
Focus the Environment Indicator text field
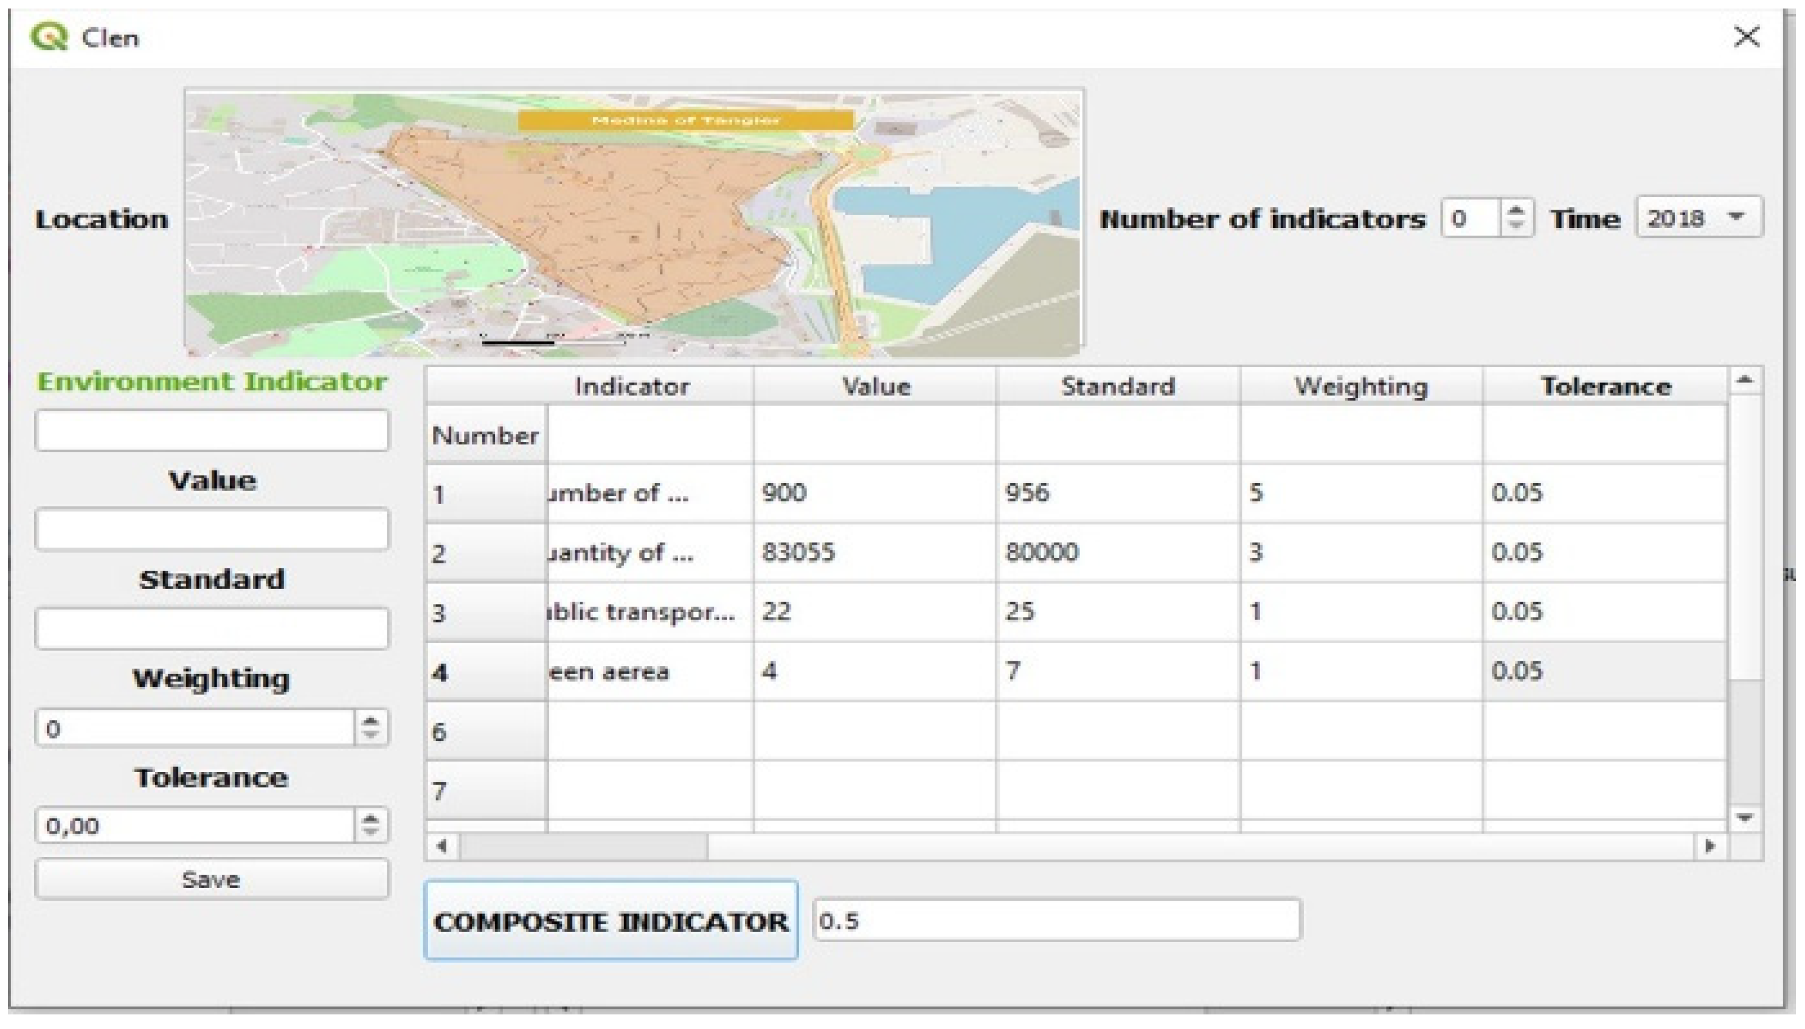212,430
